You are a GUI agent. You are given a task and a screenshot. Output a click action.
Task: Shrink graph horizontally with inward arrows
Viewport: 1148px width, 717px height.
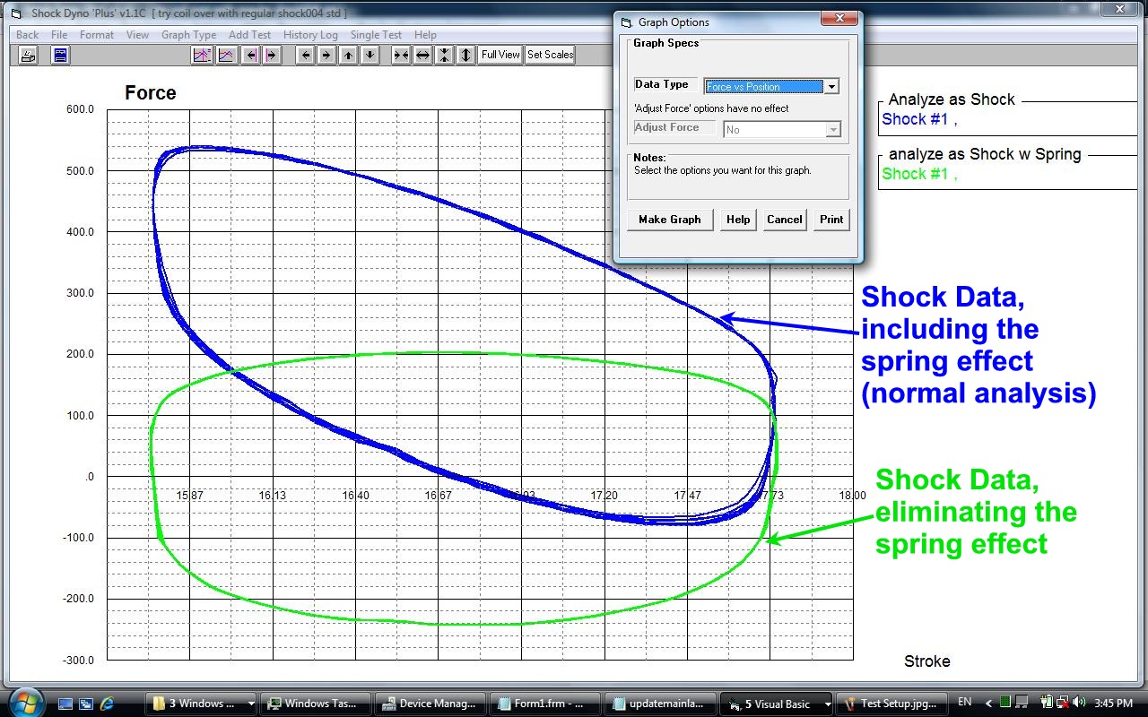coord(401,55)
